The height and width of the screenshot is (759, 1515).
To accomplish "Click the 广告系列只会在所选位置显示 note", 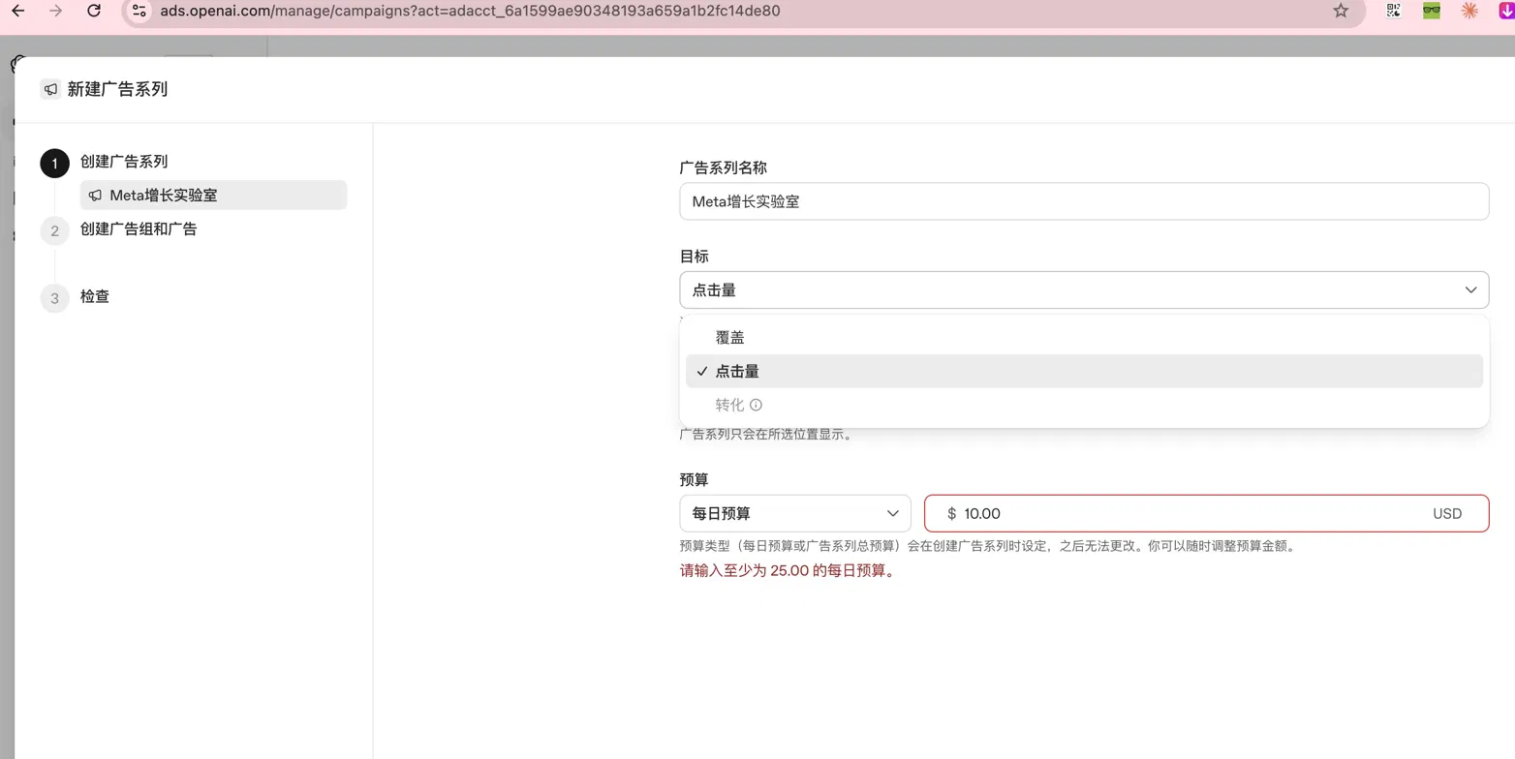I will pos(766,435).
